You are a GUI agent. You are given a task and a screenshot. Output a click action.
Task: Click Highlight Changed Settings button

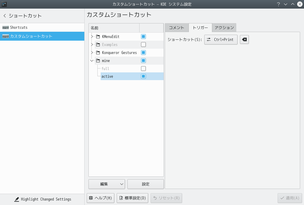click(42, 199)
